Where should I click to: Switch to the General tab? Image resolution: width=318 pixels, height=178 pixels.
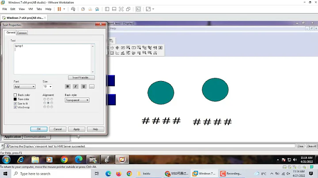click(x=11, y=32)
